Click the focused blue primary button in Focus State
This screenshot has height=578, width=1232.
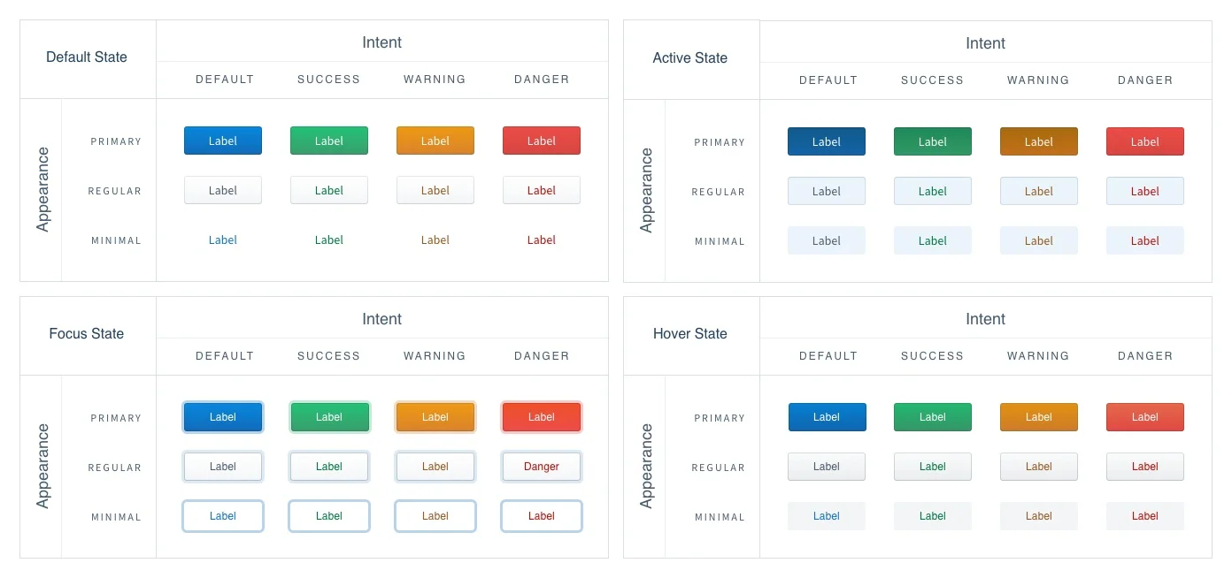coord(223,417)
